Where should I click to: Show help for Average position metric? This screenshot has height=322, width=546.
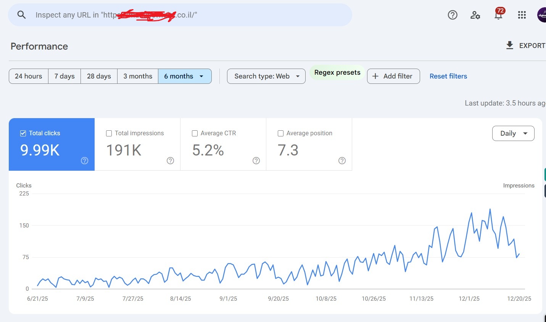click(342, 161)
